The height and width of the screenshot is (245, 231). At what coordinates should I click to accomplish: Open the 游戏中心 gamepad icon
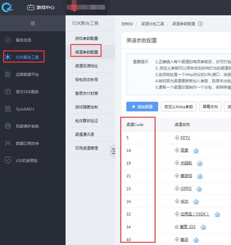30,7
